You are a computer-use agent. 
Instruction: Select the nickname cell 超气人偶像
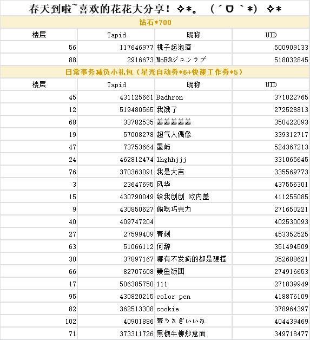pyautogui.click(x=194, y=134)
